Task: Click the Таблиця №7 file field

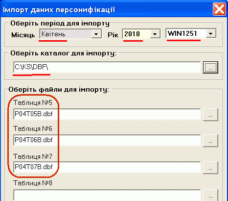Action: tap(107, 167)
